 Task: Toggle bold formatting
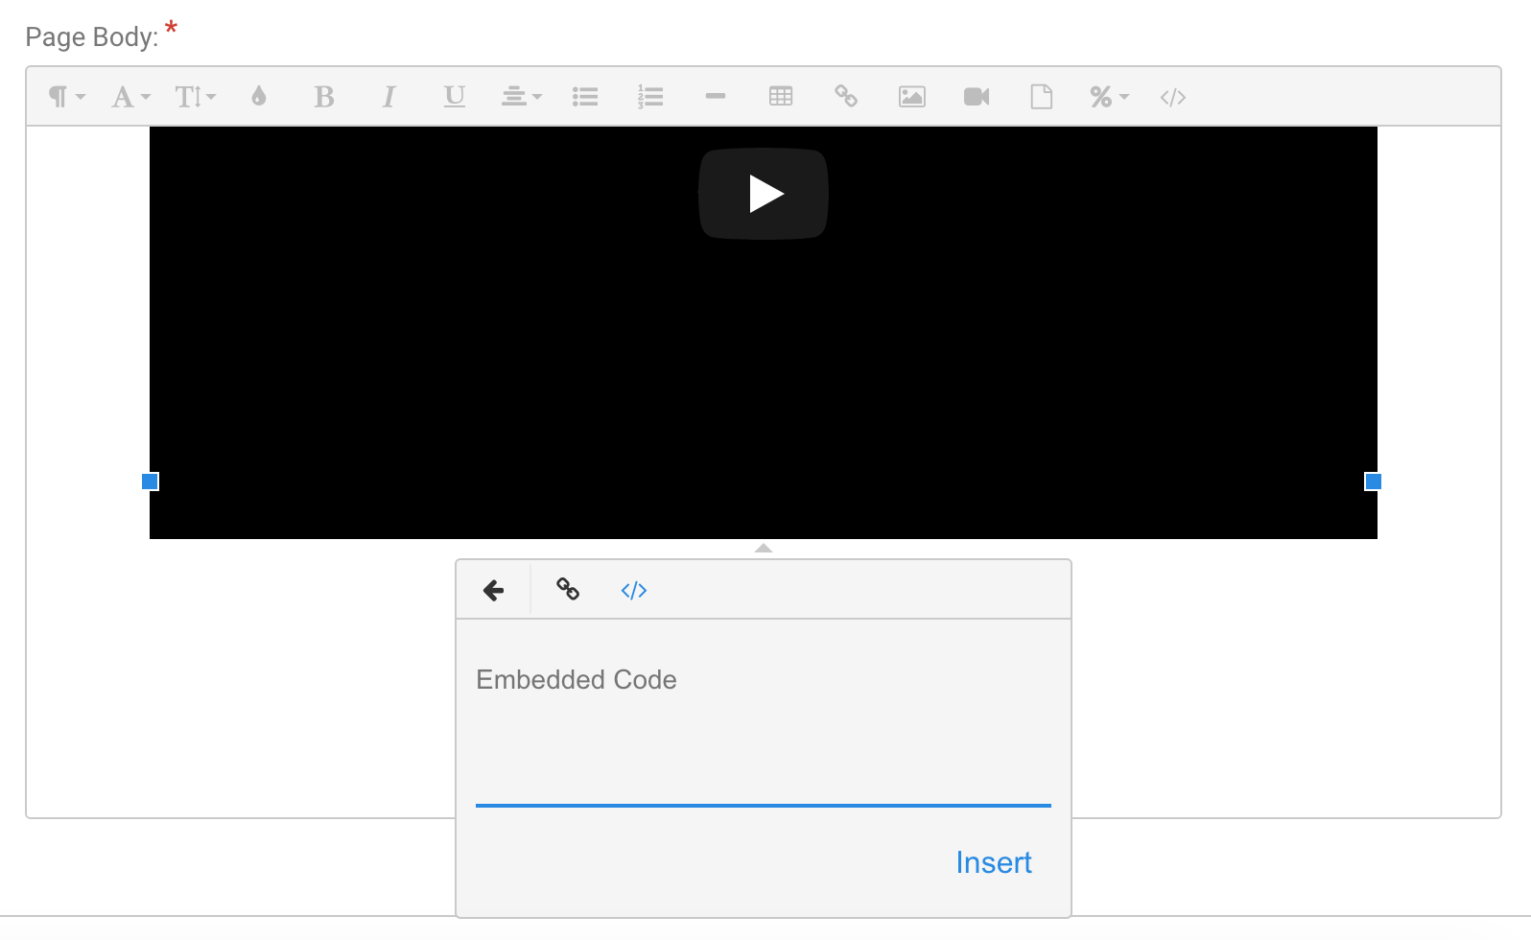[x=324, y=97]
